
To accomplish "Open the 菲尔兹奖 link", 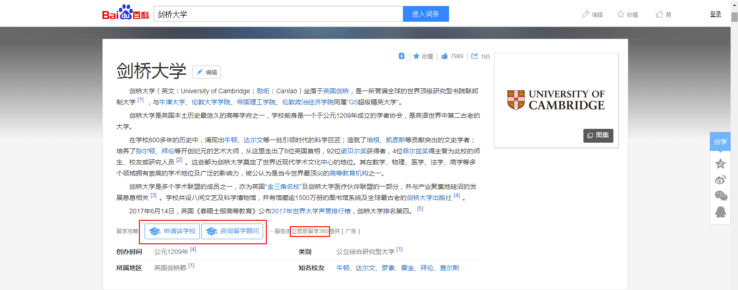I will pyautogui.click(x=415, y=151).
